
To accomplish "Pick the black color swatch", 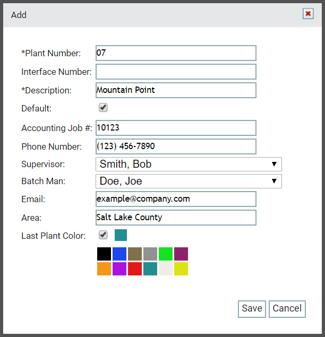I will point(104,254).
